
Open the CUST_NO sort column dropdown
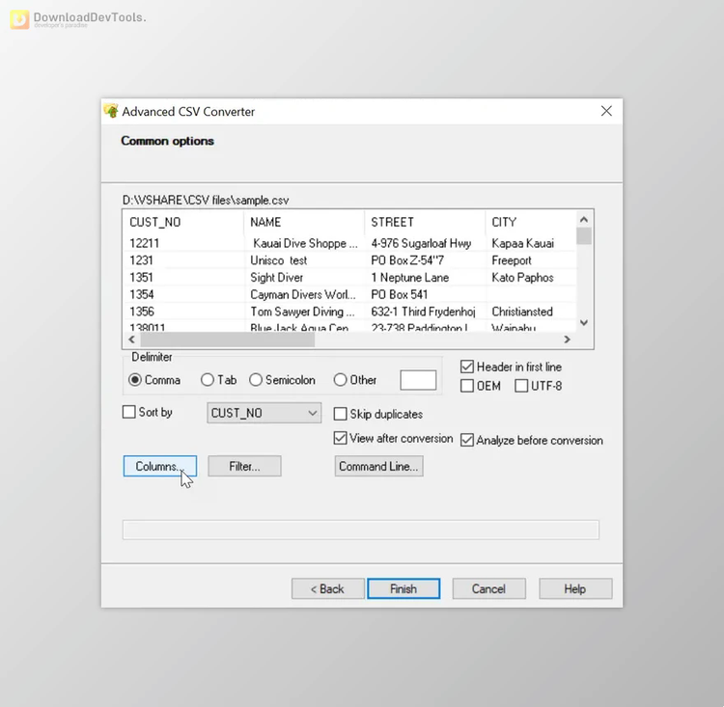tap(265, 413)
